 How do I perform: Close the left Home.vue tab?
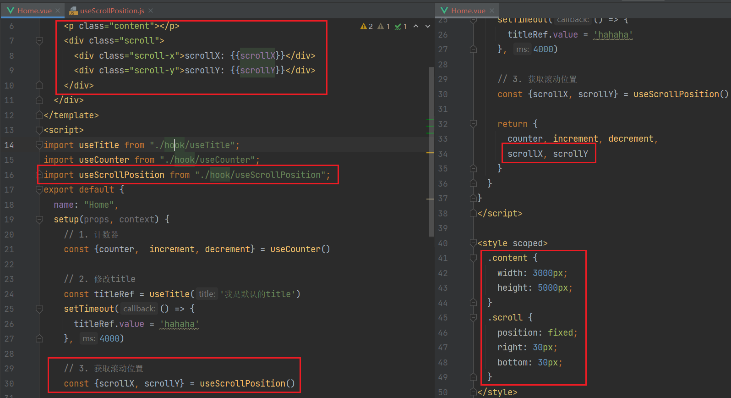click(x=58, y=11)
